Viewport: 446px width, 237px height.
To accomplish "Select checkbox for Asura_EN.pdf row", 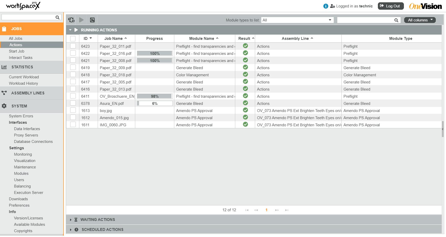I will (73, 103).
